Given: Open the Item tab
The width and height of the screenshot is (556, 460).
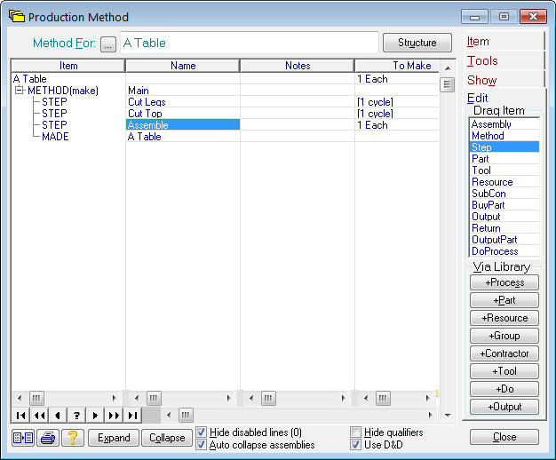Looking at the screenshot, I should 504,42.
